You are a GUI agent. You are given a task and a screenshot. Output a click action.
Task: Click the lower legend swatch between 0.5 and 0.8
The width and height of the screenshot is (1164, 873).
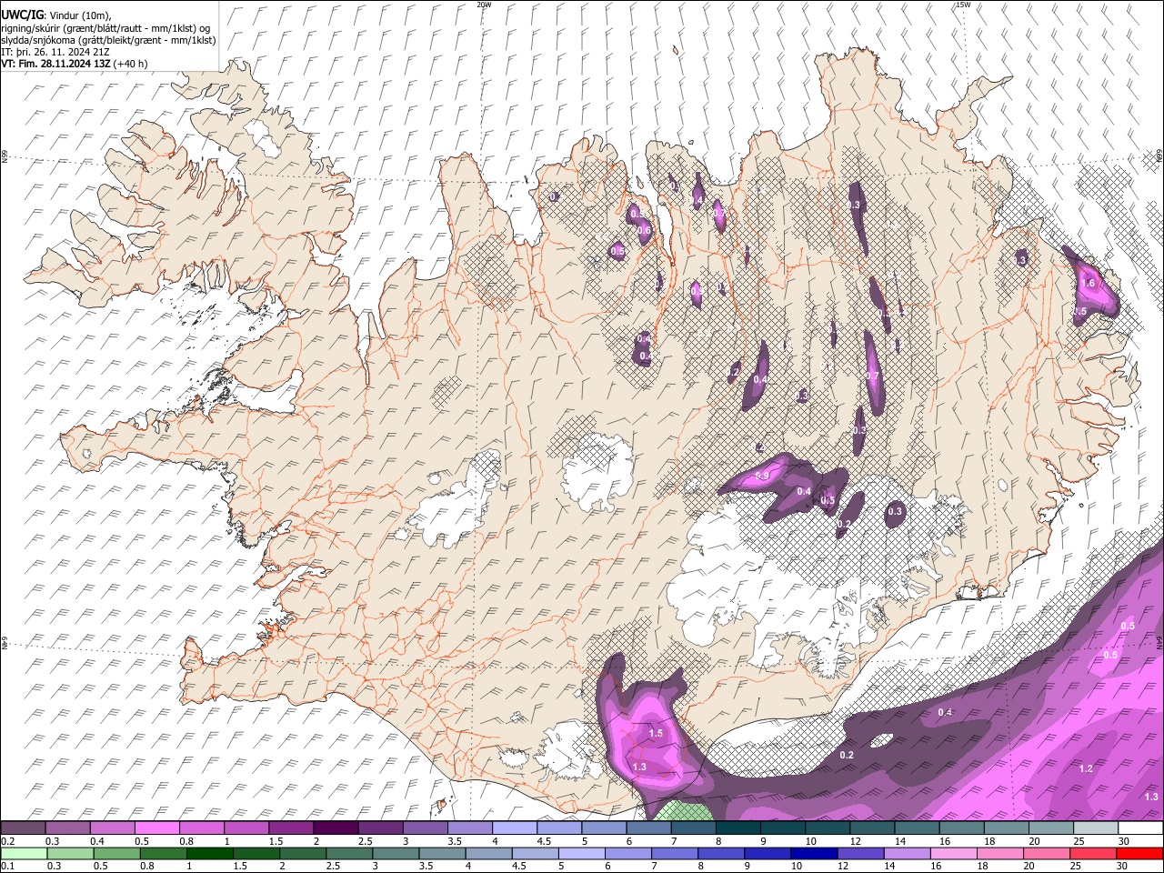(x=116, y=853)
